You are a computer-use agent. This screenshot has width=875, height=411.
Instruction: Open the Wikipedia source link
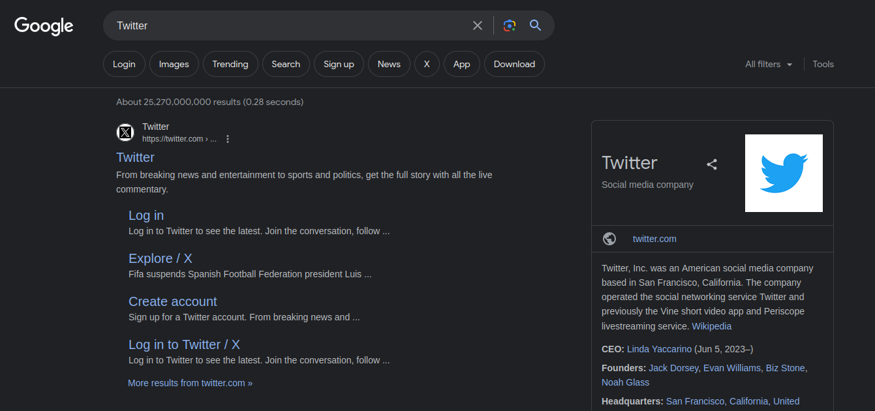point(712,326)
